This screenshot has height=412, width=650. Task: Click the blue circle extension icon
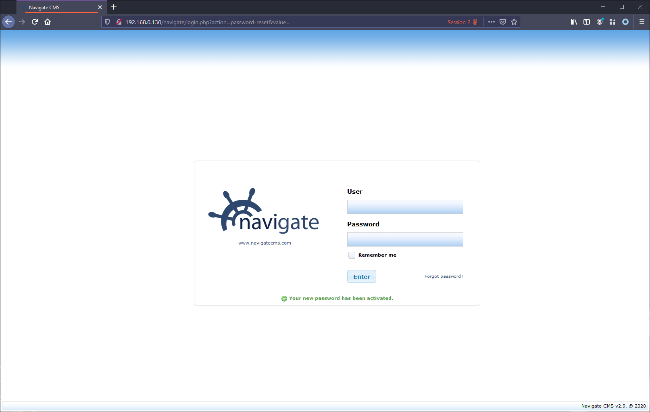pos(625,22)
